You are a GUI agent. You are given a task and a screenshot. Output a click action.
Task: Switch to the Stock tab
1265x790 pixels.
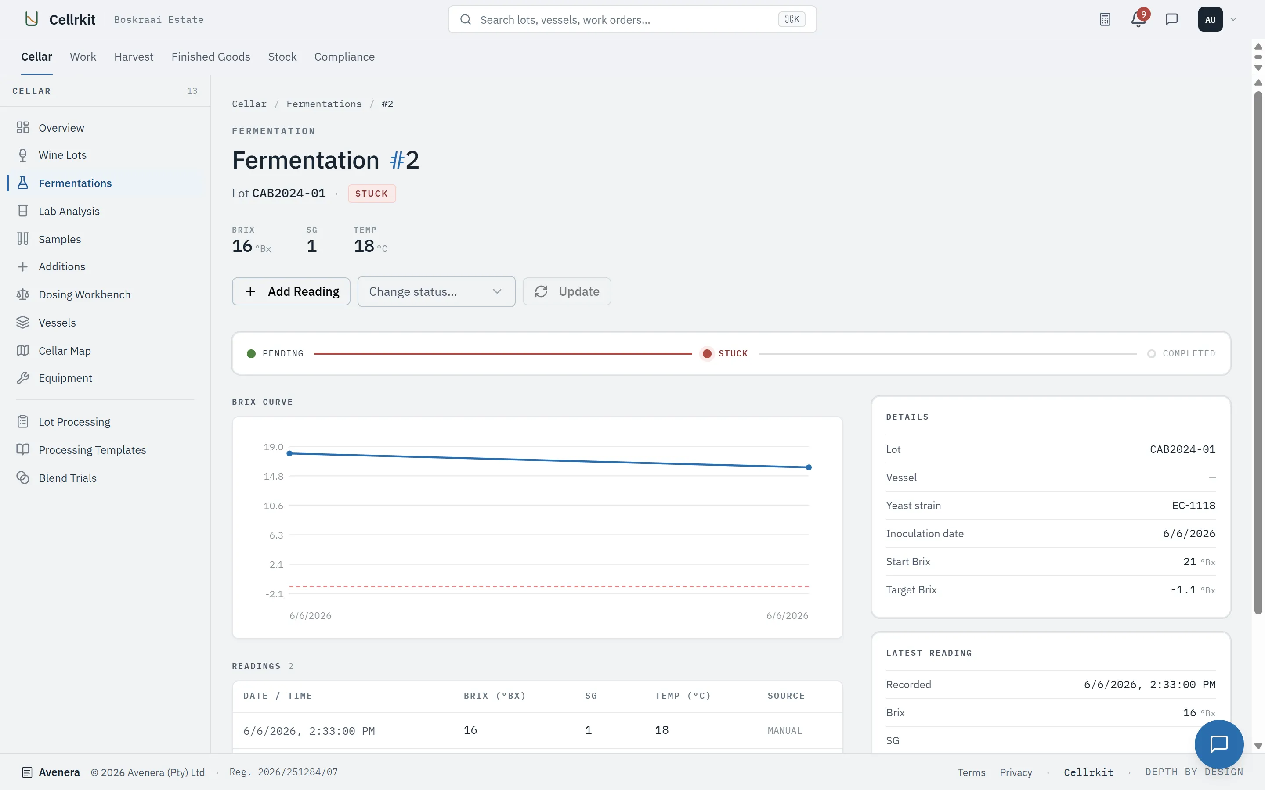coord(282,57)
